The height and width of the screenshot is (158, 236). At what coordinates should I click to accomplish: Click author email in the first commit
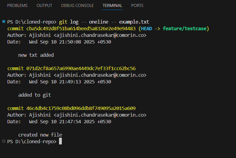[x=100, y=35]
